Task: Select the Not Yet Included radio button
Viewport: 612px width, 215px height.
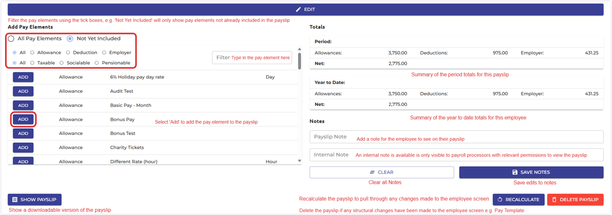Action: point(70,39)
